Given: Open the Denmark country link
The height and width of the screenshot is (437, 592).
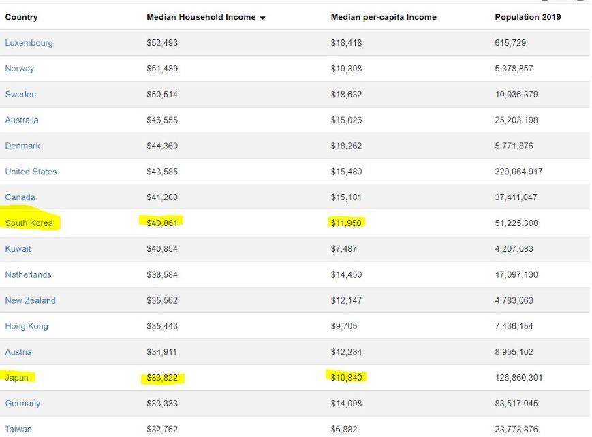Looking at the screenshot, I should pos(22,146).
